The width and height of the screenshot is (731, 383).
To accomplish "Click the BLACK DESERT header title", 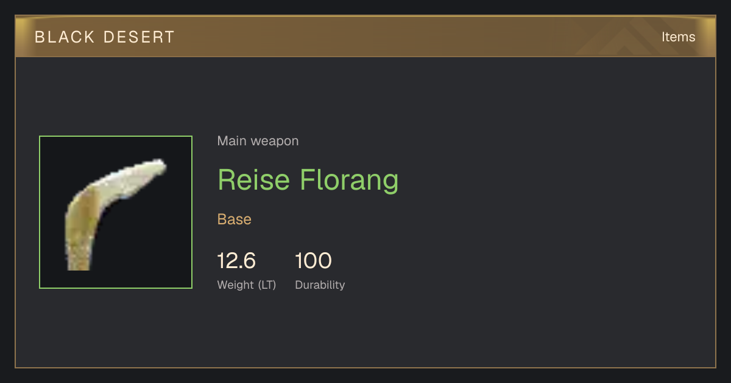I will pyautogui.click(x=105, y=37).
